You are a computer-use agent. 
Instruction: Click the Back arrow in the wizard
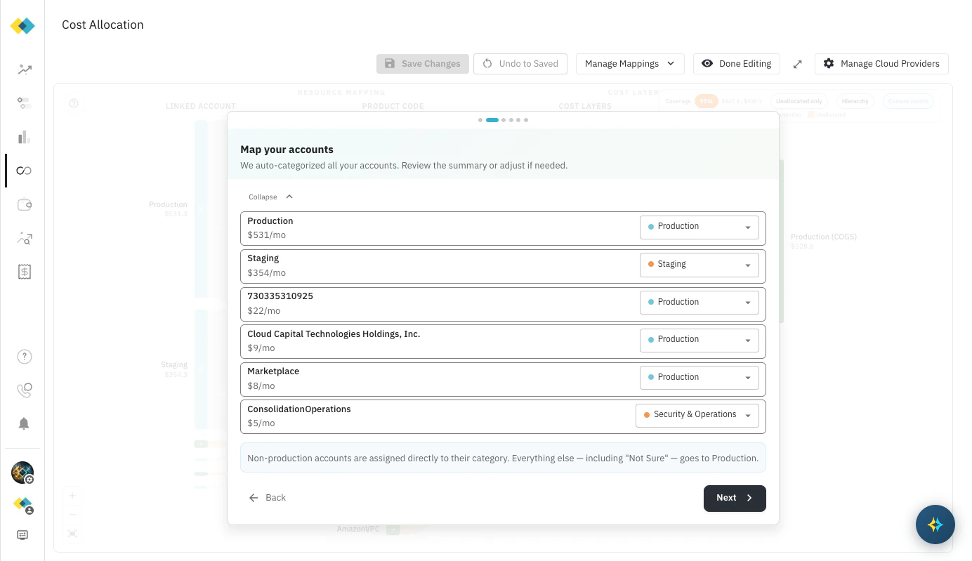tap(267, 498)
